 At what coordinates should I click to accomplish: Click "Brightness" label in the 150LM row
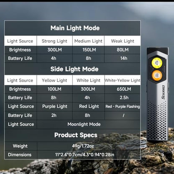(20, 50)
